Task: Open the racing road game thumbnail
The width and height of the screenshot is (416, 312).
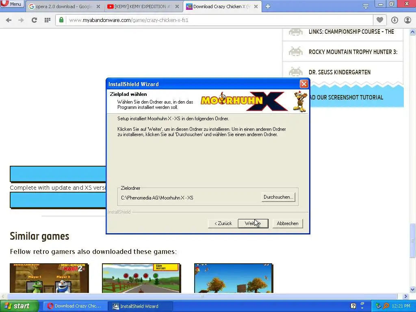Action: (x=141, y=278)
